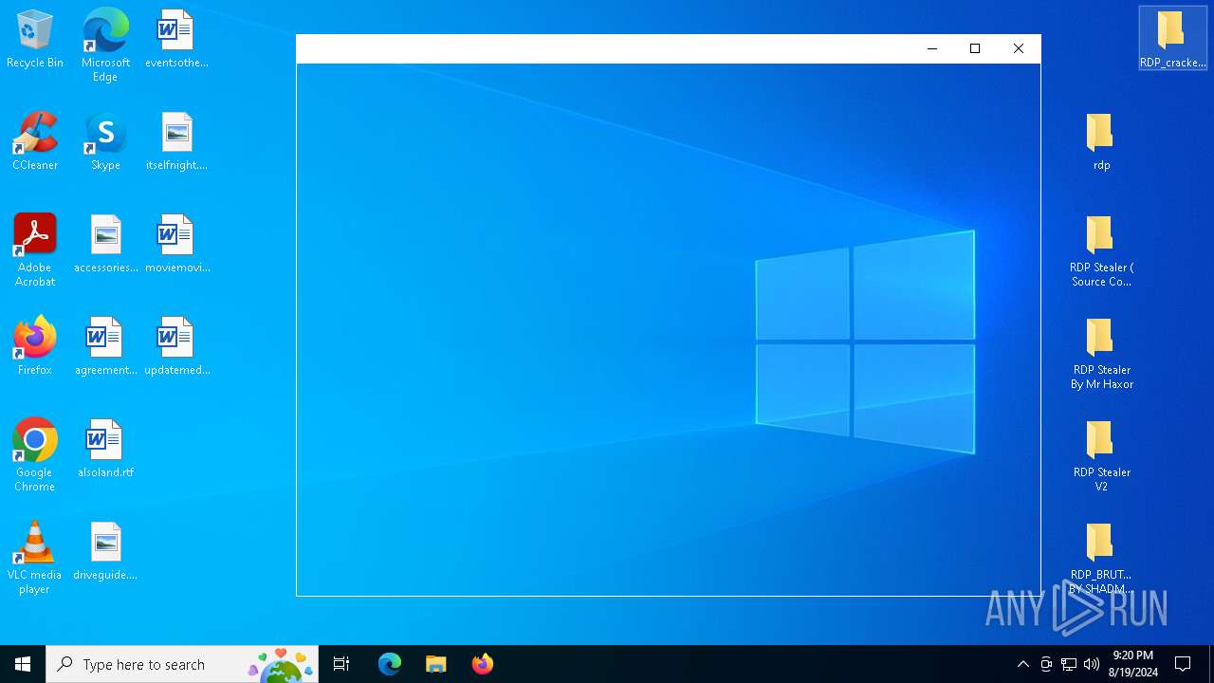The width and height of the screenshot is (1214, 683).
Task: Select the eventsothe Word document icon
Action: (176, 39)
